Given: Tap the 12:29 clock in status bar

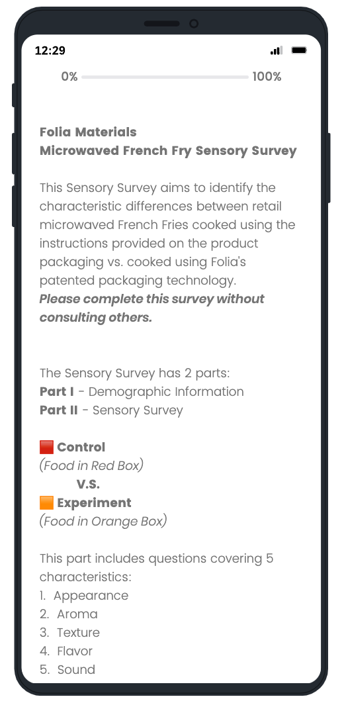Looking at the screenshot, I should click(50, 50).
